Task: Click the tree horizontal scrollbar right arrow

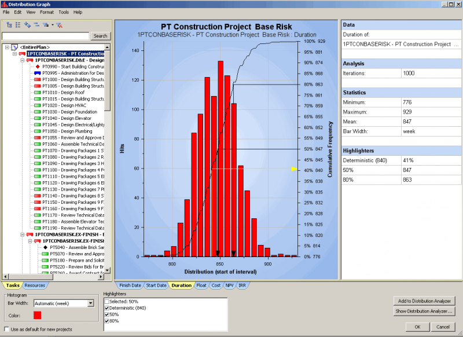Action: pos(101,277)
